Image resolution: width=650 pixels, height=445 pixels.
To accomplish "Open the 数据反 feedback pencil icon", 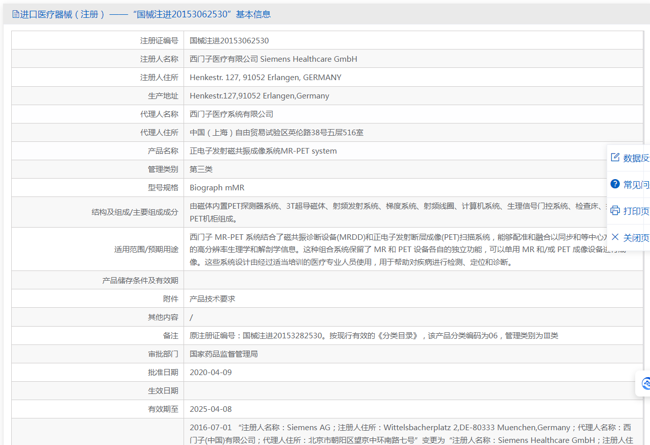I will (x=615, y=157).
